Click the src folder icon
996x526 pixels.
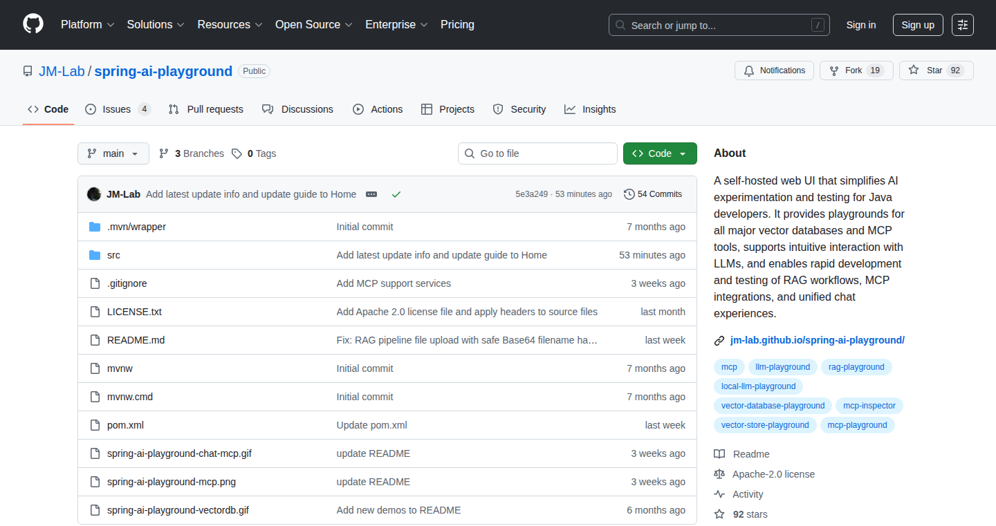(95, 255)
